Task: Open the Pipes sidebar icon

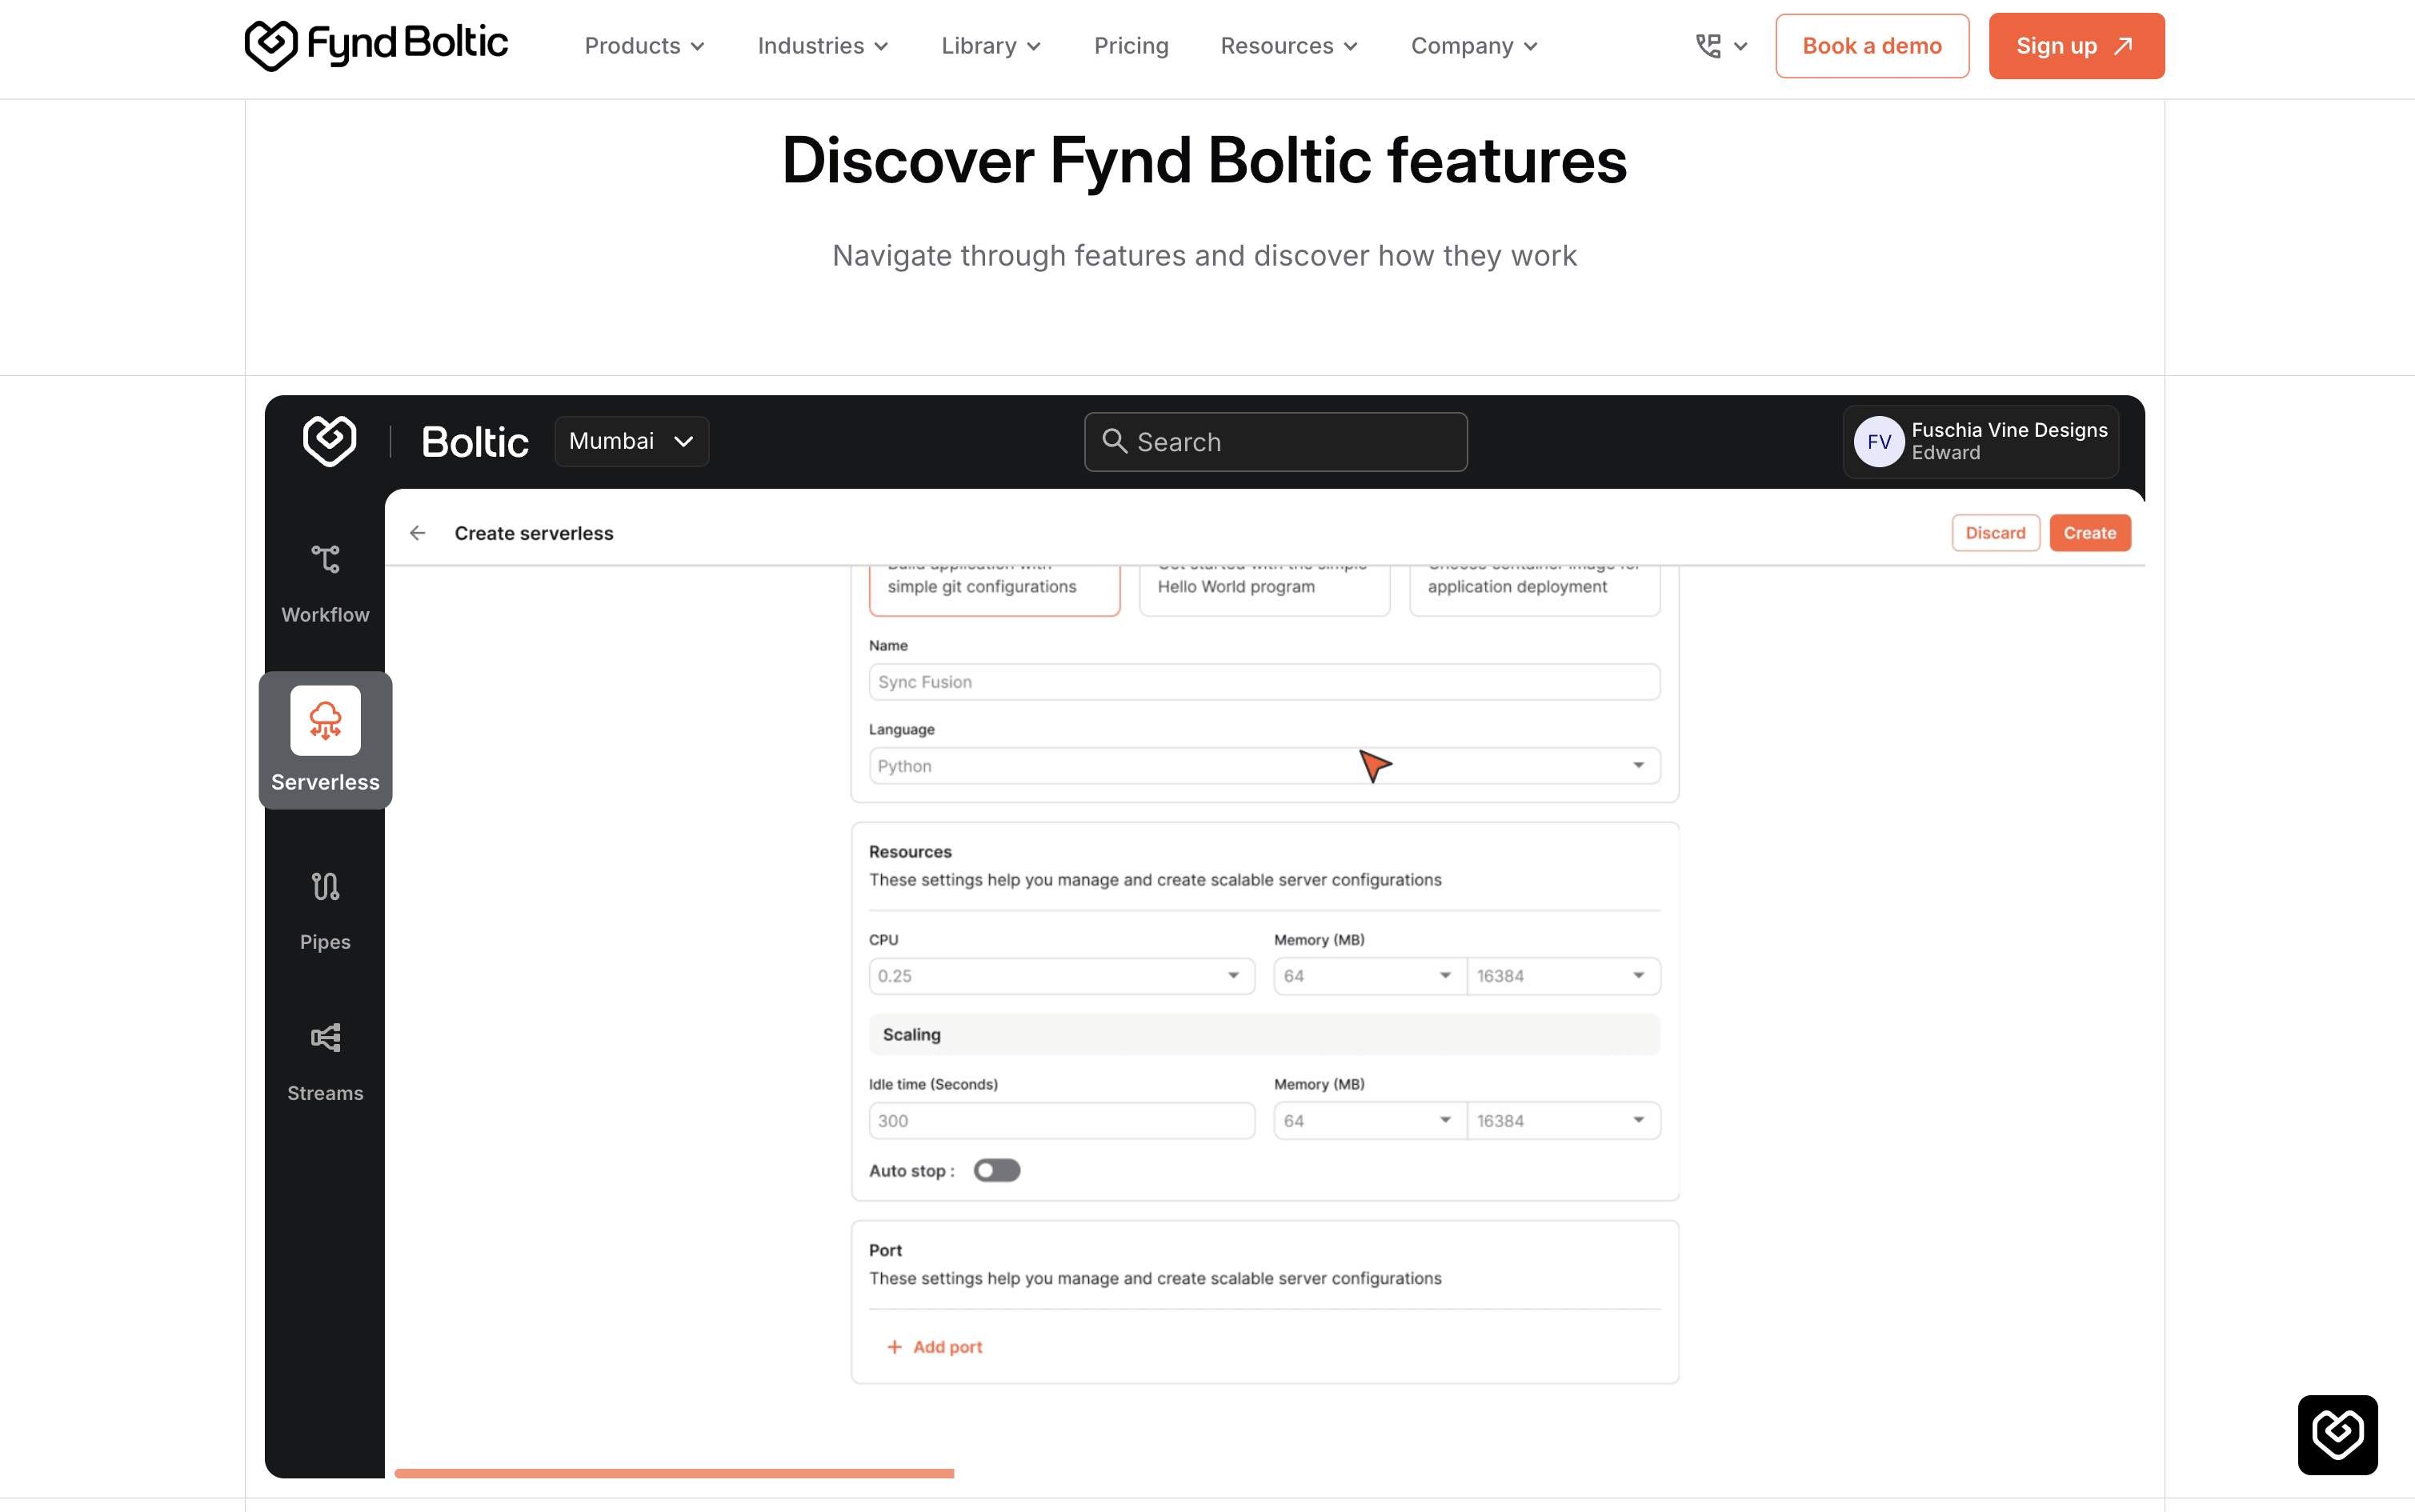Action: pos(325,887)
